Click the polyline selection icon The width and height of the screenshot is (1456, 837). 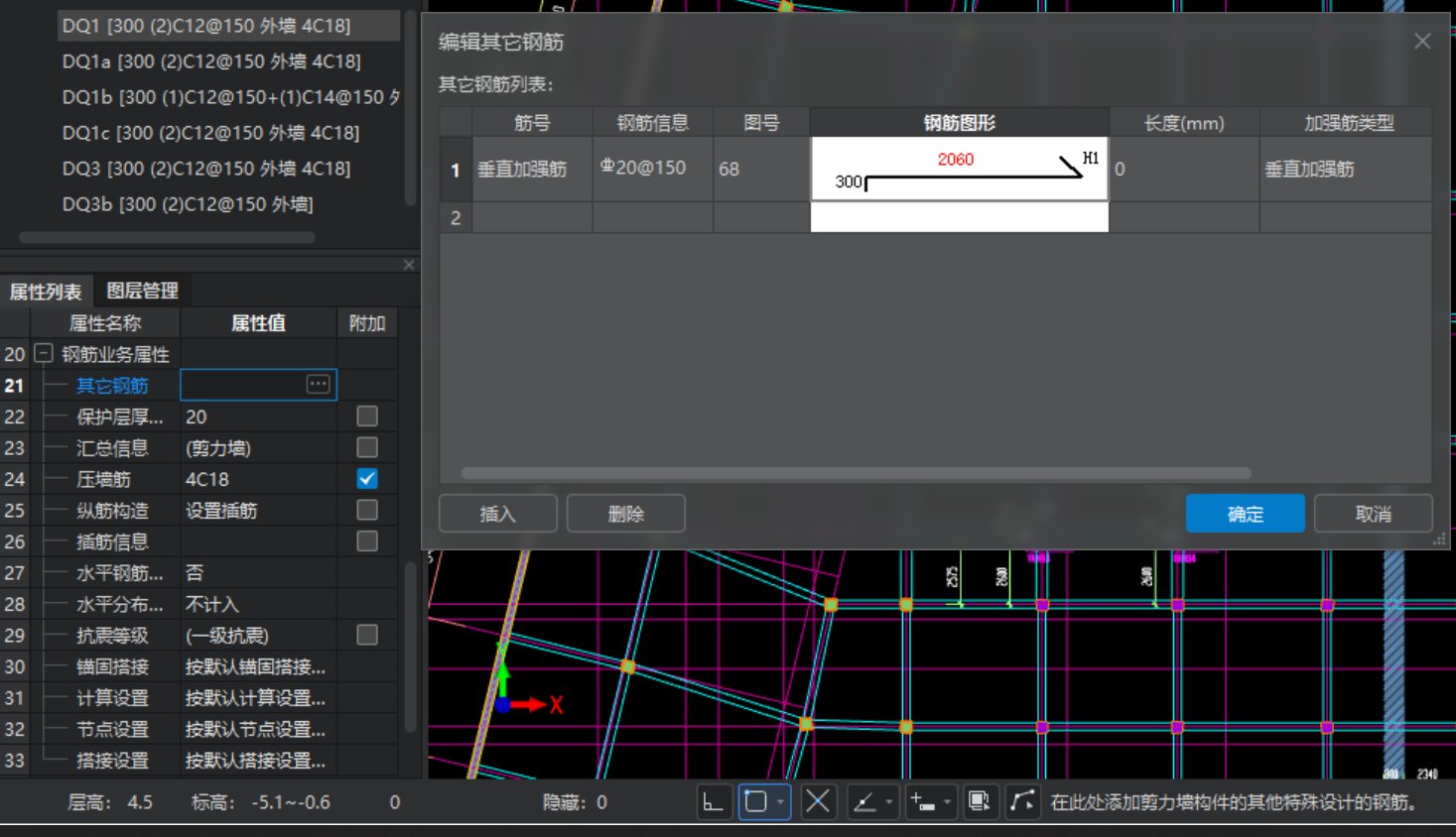(1022, 801)
